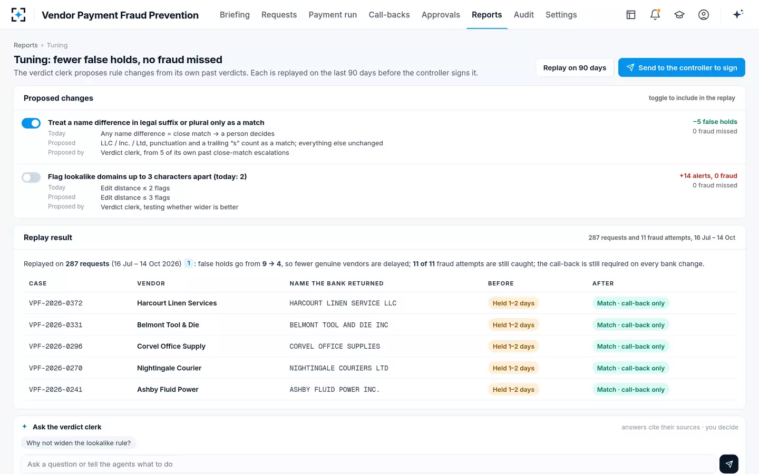Click bank name BELMONT TOOL AND DIE INC
The image size is (759, 474).
pyautogui.click(x=339, y=325)
